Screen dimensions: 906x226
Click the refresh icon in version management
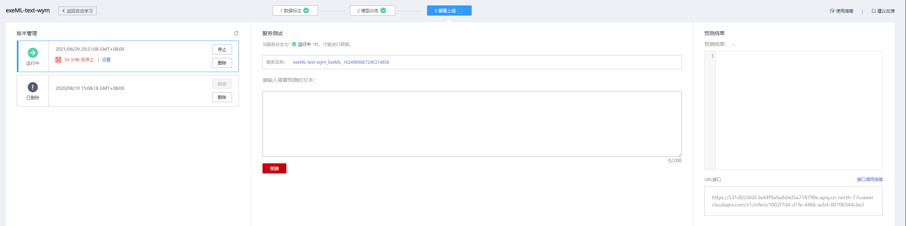pos(236,33)
